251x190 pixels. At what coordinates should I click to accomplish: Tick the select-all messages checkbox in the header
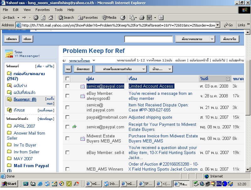67,79
